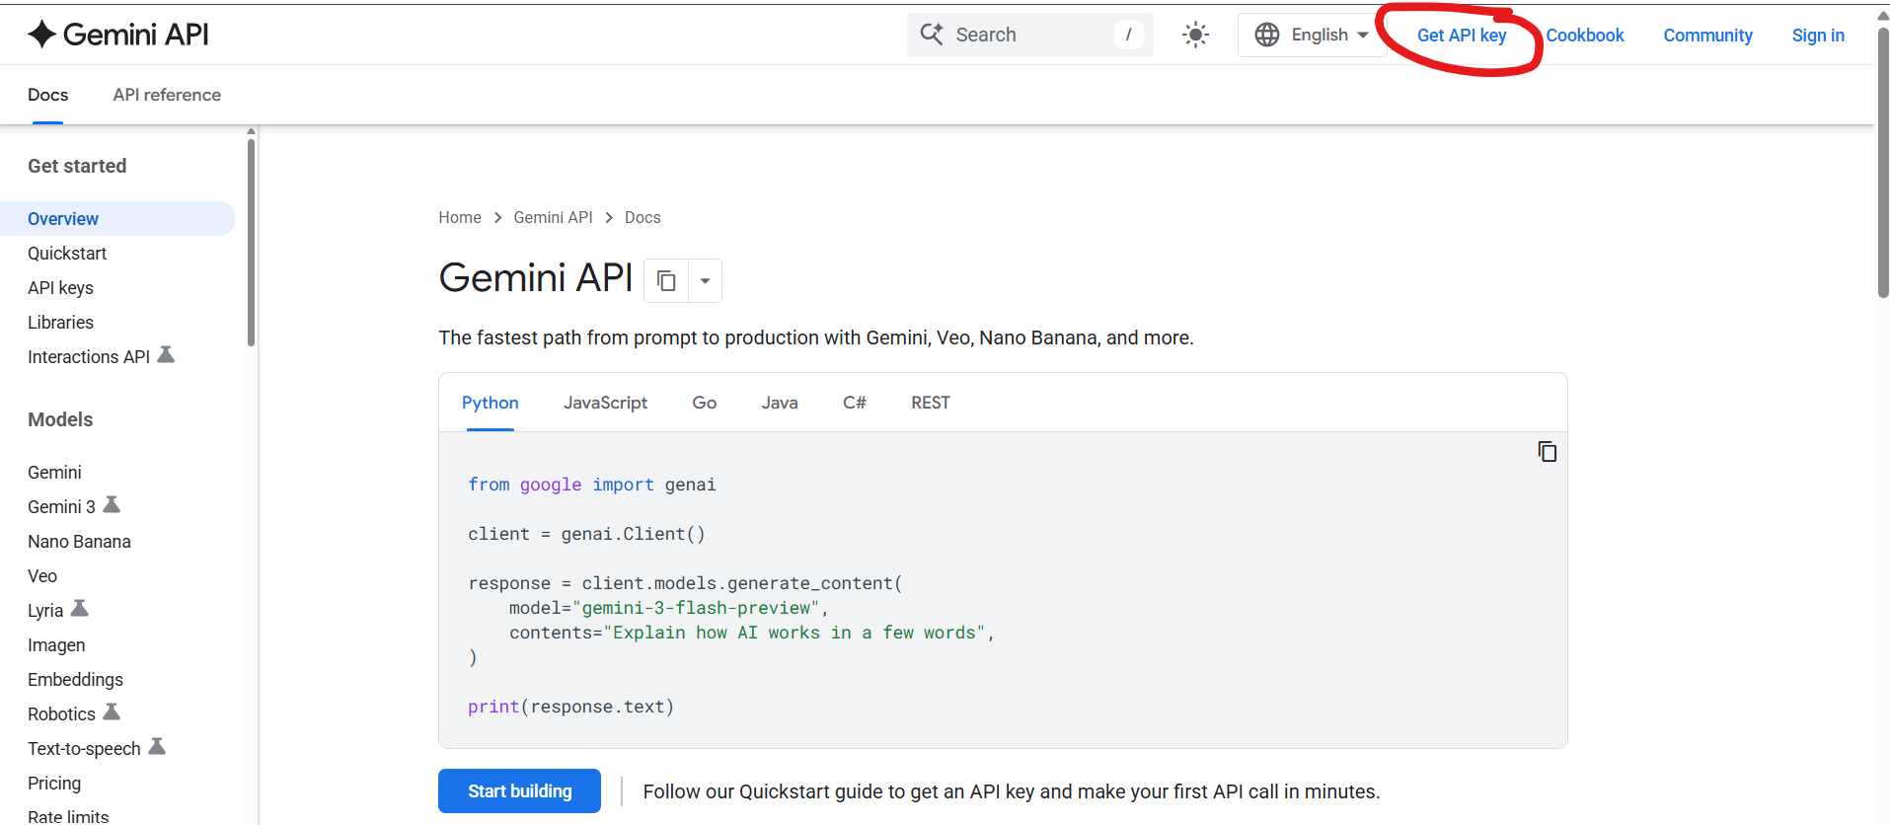
Task: Click the sidebar scrollbar
Action: pyautogui.click(x=251, y=242)
